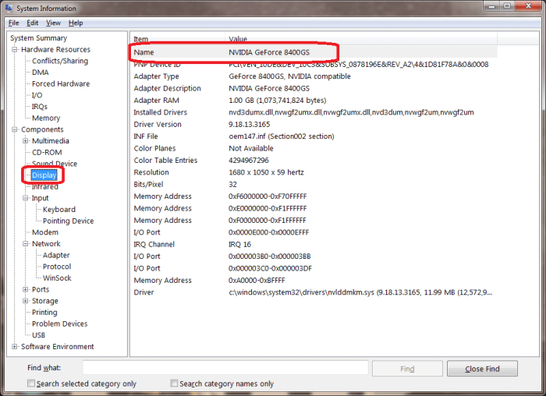Viewport: 546px width, 396px height.
Task: Expand the Multimedia node
Action: pos(26,141)
